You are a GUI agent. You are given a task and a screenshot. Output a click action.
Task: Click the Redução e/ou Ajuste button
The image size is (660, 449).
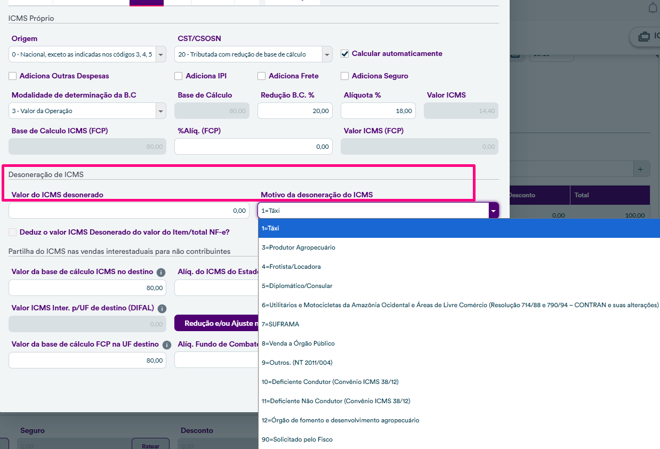(x=216, y=323)
